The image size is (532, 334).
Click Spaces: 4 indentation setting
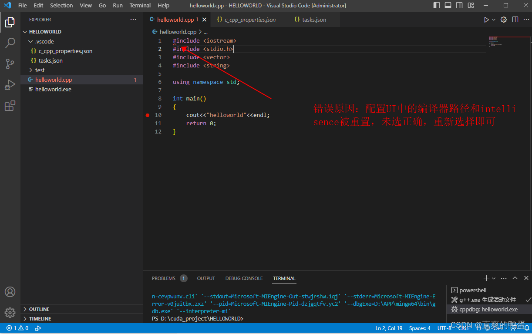[x=420, y=328]
